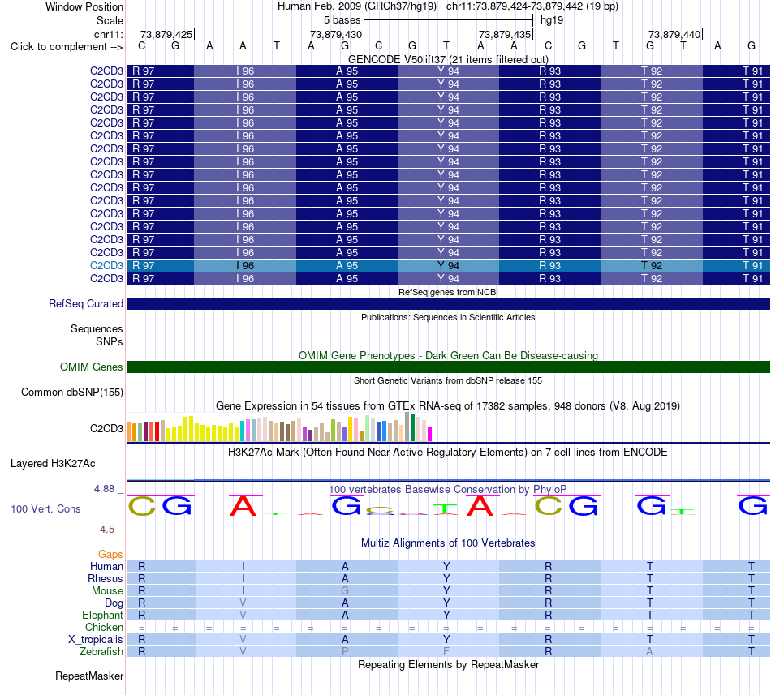The height and width of the screenshot is (695, 771).
Task: Click the magenta bar in GTEx chart
Action: tap(430, 435)
